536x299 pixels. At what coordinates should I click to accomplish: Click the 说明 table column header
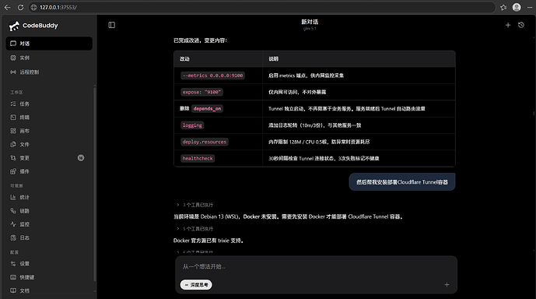point(274,59)
